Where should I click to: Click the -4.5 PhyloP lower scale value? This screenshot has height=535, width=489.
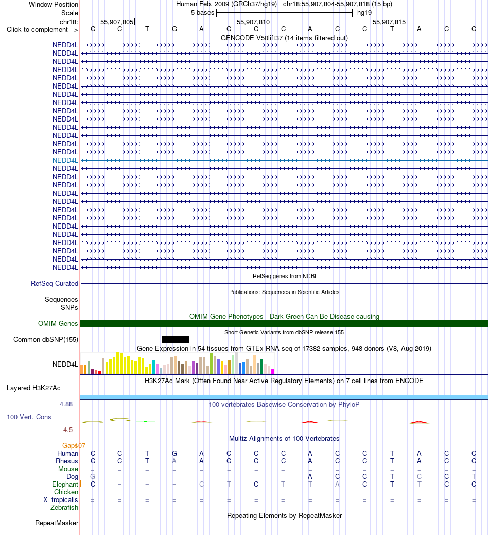coord(67,430)
